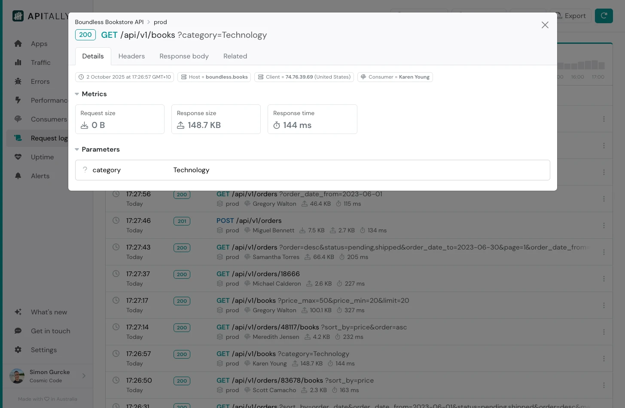Image resolution: width=625 pixels, height=408 pixels.
Task: Click the green refresh button
Action: pyautogui.click(x=604, y=16)
